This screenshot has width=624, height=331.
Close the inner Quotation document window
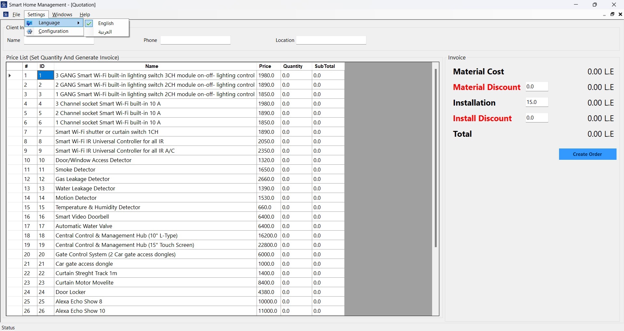click(x=620, y=14)
